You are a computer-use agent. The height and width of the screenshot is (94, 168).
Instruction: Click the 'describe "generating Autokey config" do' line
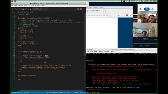(x=35, y=18)
